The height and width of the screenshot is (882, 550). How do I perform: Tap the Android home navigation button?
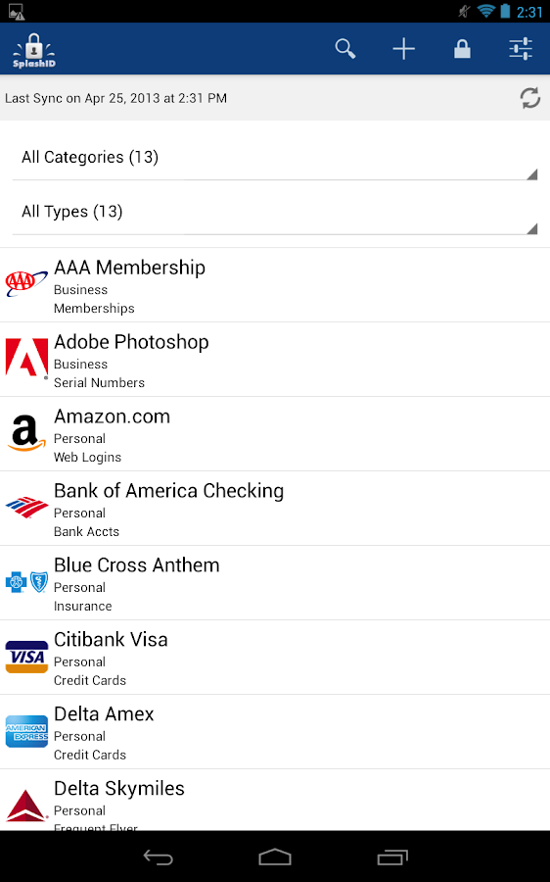pos(275,857)
